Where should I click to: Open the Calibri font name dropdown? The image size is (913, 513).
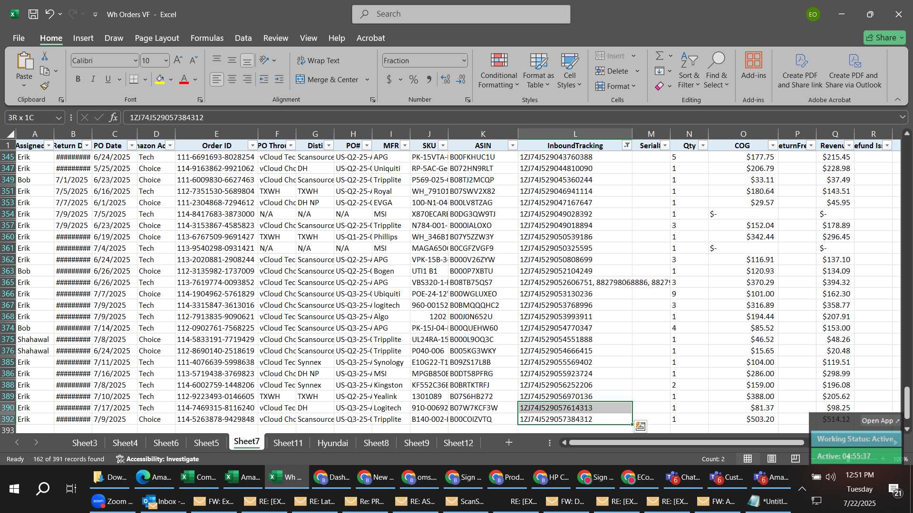[135, 60]
